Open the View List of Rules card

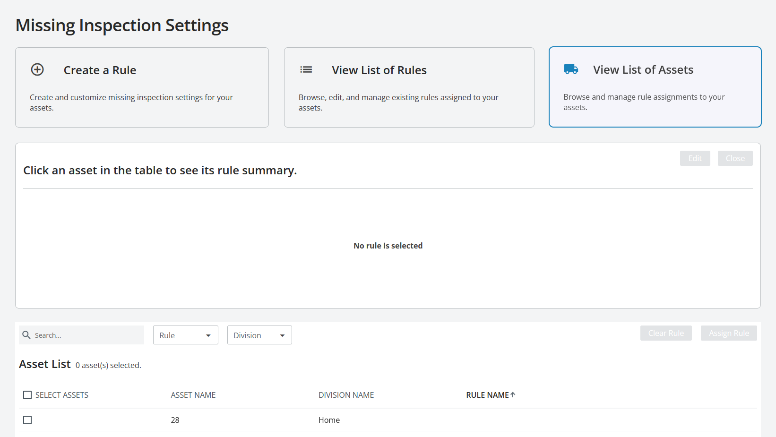point(409,87)
